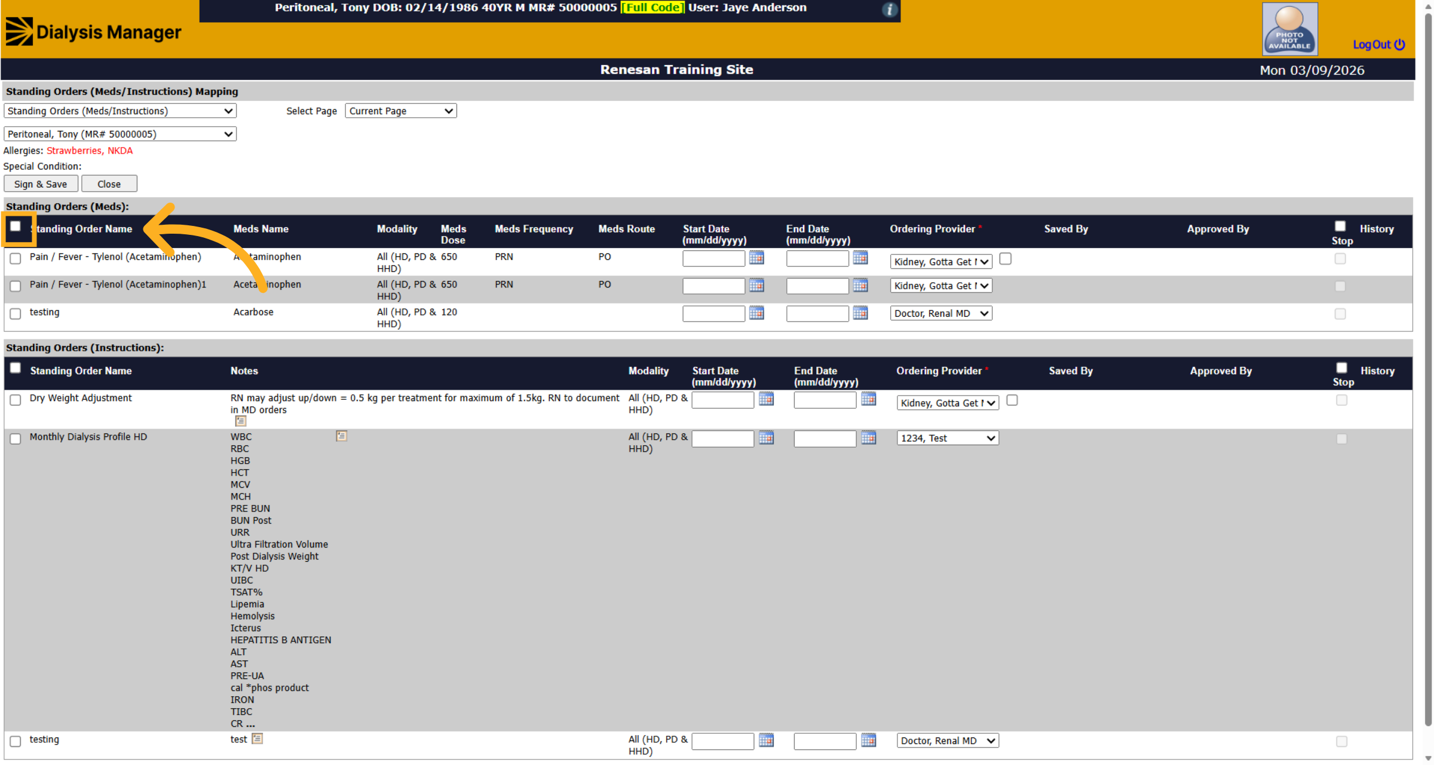The image size is (1434, 765).
Task: Tick select-all checkbox in Instructions header
Action: tap(16, 368)
